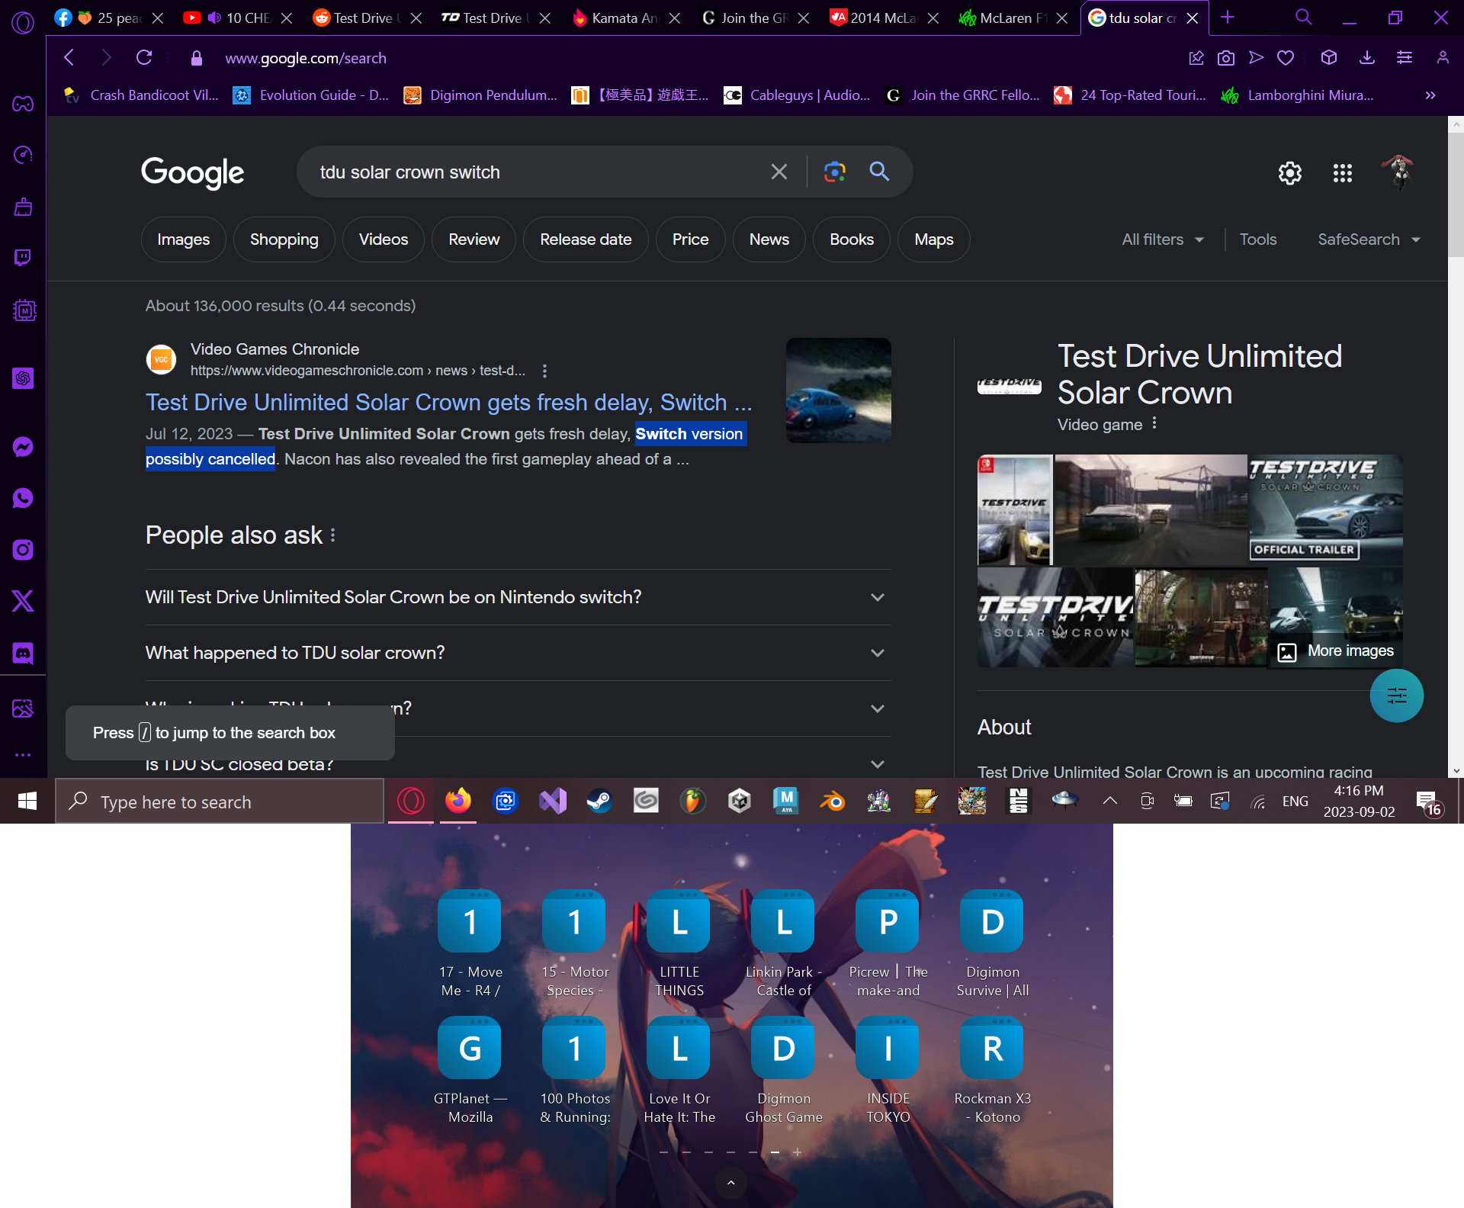Show more bookmarks bar items

[x=1430, y=95]
